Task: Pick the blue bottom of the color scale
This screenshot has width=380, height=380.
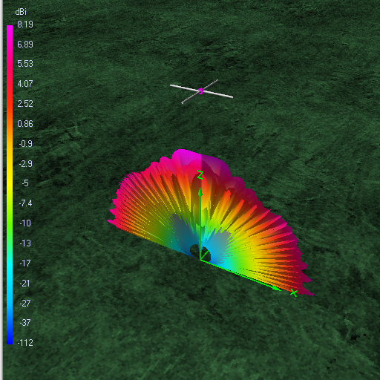Action: point(10,339)
